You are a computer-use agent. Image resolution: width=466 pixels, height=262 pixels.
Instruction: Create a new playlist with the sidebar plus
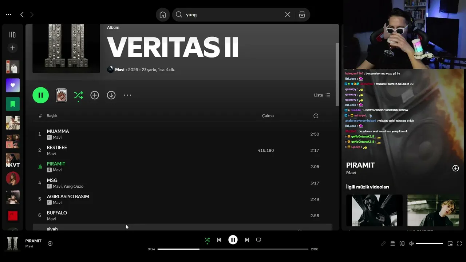pos(12,48)
